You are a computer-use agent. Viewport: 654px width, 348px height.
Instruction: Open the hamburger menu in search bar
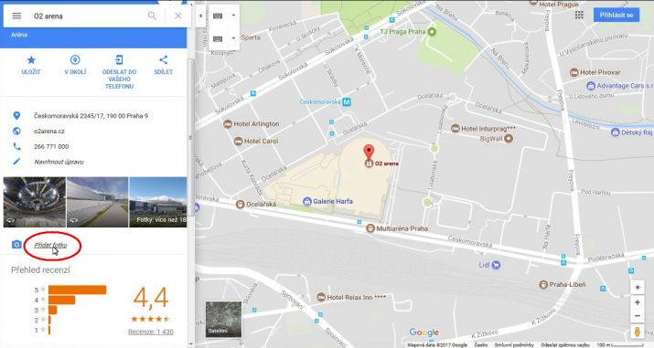click(x=16, y=16)
